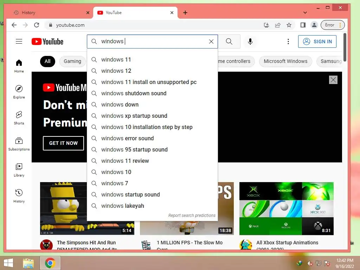Reload the YouTube page

pos(37,25)
